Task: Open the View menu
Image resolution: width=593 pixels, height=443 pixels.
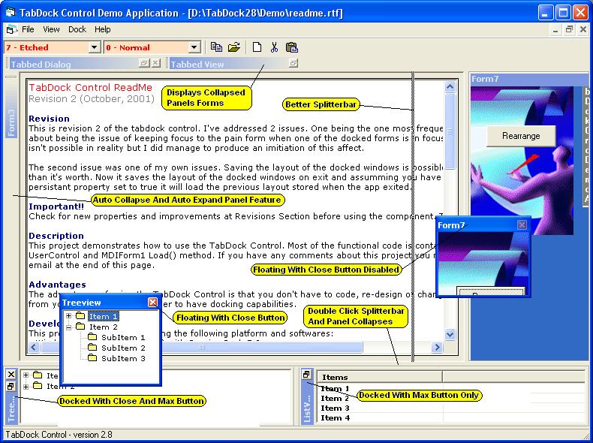Action: pyautogui.click(x=51, y=29)
